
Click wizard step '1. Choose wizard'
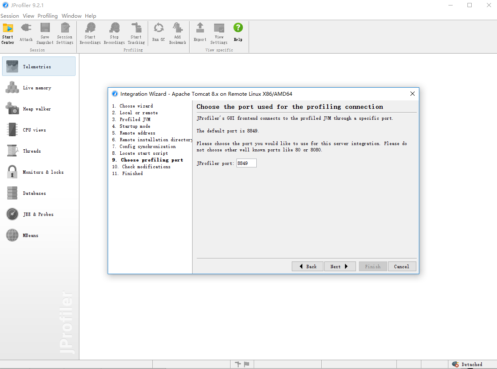(133, 106)
